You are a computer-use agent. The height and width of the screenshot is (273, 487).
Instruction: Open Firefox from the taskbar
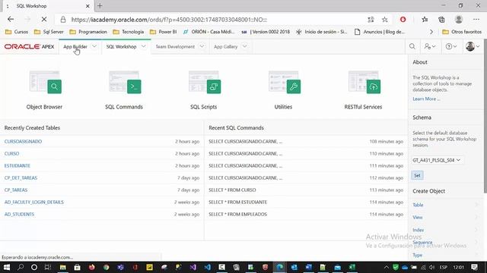(x=91, y=267)
